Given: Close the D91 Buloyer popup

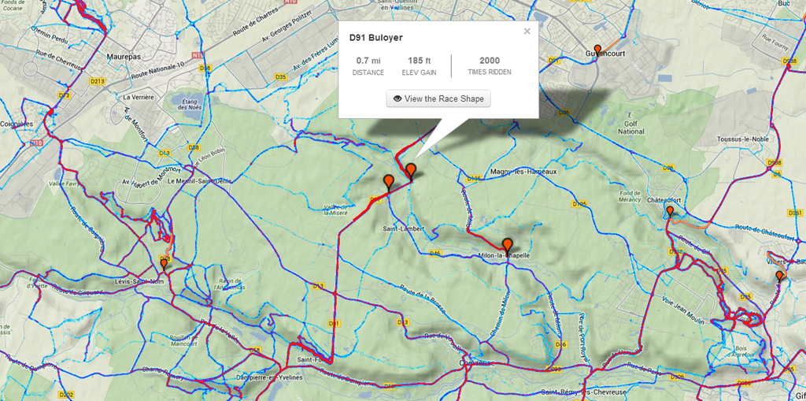Looking at the screenshot, I should point(527,32).
